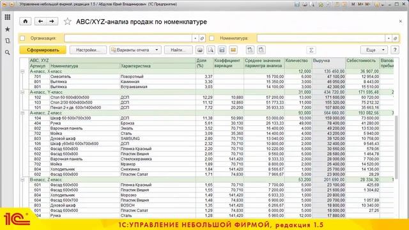The image size is (409, 230).
Task: Collapse the B-класс, Z-класс group
Action: point(22,180)
